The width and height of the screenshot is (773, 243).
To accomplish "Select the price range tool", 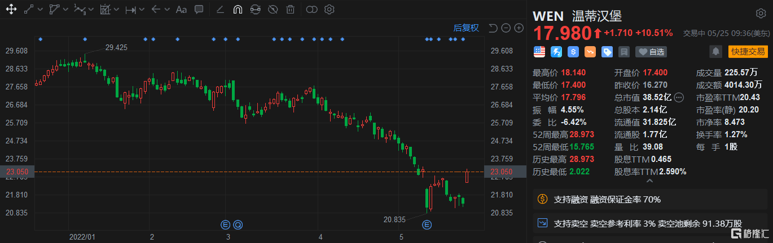I will [130, 10].
